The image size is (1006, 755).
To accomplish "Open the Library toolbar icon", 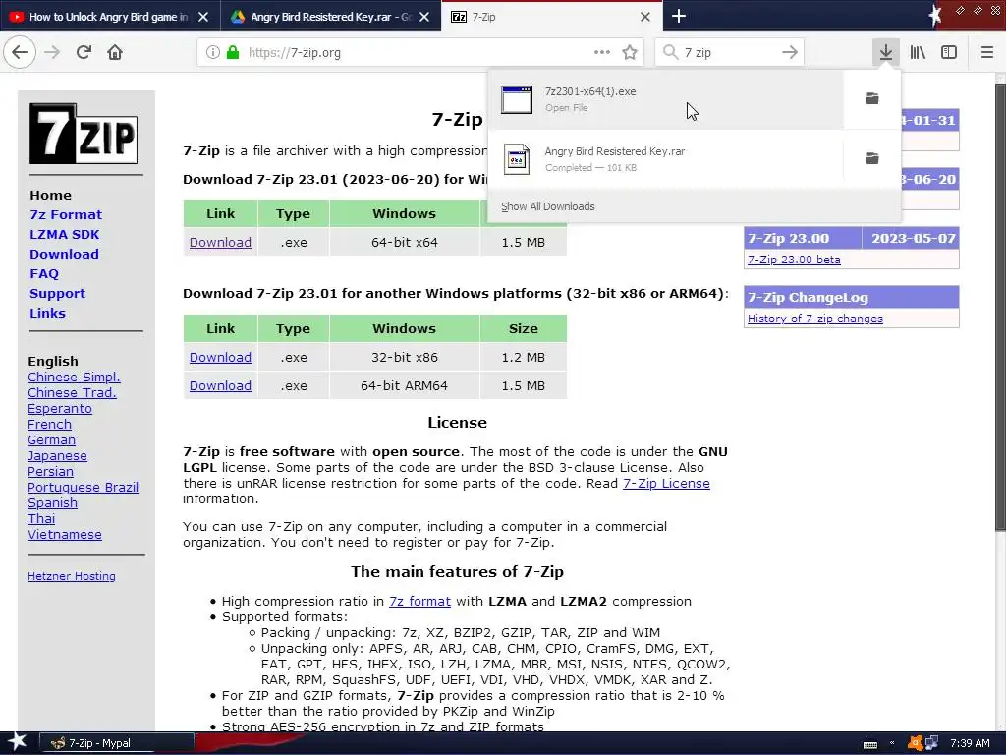I will coord(918,52).
